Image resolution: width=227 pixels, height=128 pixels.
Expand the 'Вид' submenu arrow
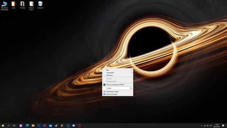(132, 70)
